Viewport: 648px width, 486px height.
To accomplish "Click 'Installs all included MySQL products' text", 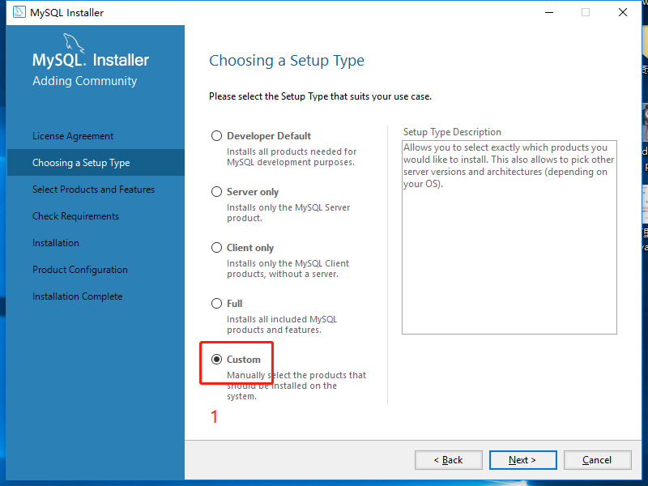I will click(x=282, y=325).
